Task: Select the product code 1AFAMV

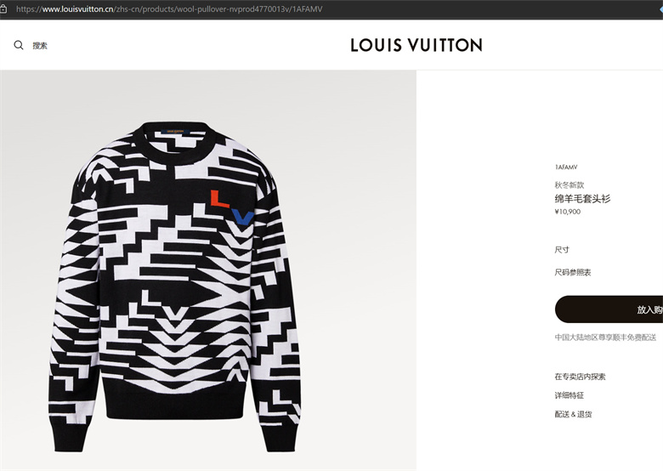Action: coord(566,167)
